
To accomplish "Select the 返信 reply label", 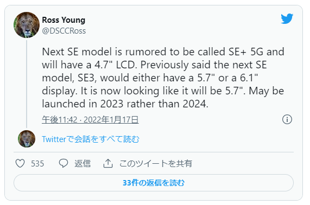I will (83, 164).
